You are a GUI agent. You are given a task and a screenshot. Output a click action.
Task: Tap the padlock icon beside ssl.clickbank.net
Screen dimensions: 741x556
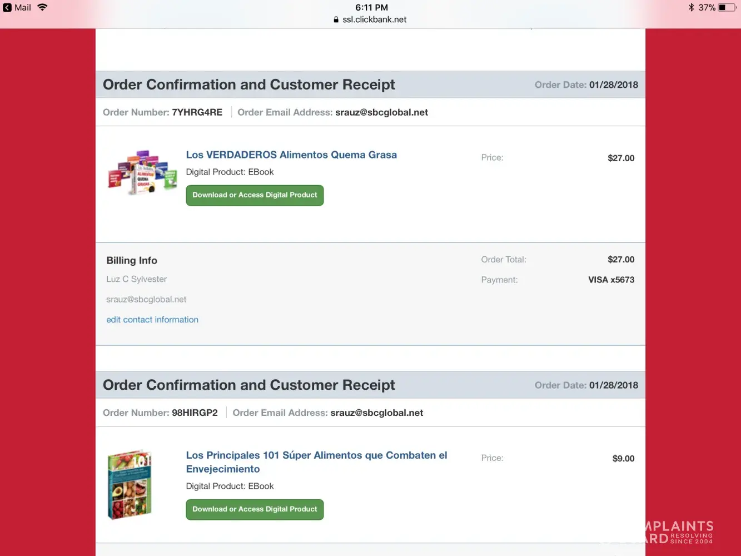336,19
